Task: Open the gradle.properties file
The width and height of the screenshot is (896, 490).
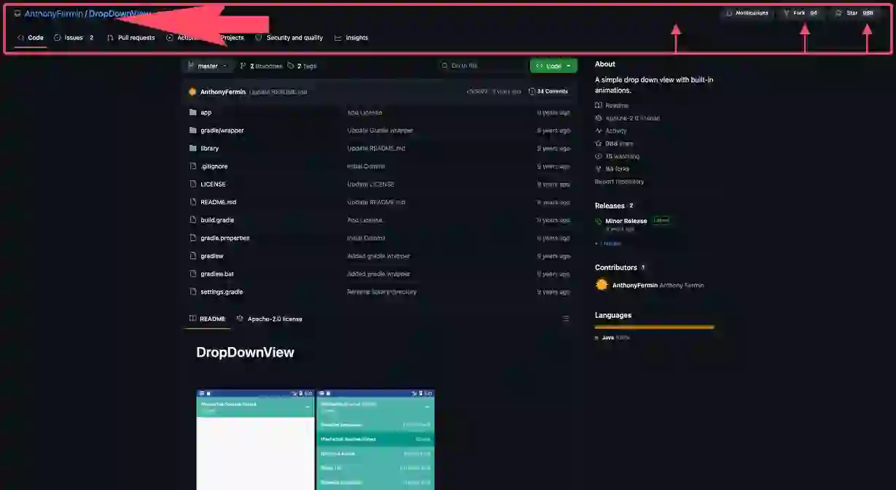Action: [225, 238]
